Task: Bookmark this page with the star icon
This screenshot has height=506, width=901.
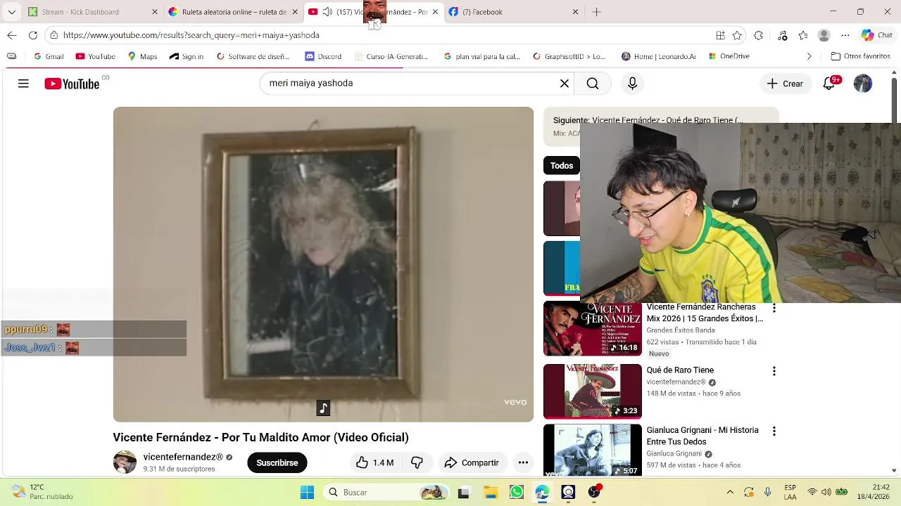Action: tap(737, 35)
